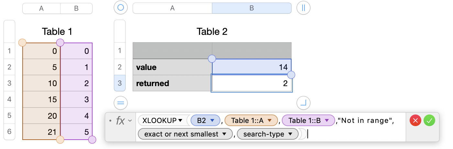Click the Table 2 corner resize handle
Image resolution: width=453 pixels, height=149 pixels.
click(x=303, y=103)
